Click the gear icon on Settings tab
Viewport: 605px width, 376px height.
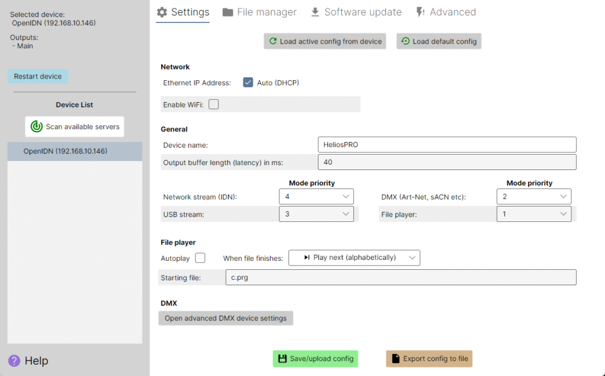(162, 12)
